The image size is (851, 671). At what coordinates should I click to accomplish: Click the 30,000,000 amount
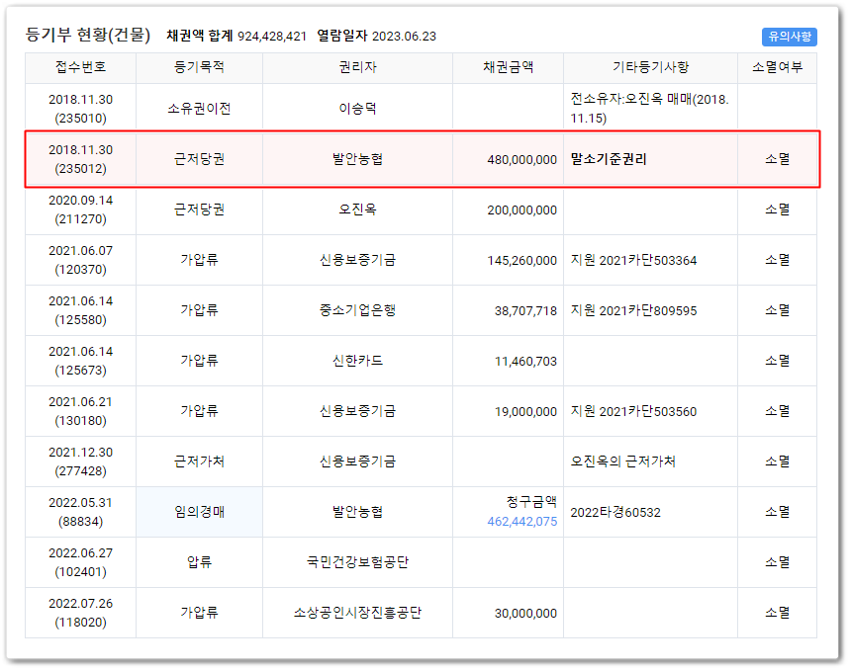point(525,614)
